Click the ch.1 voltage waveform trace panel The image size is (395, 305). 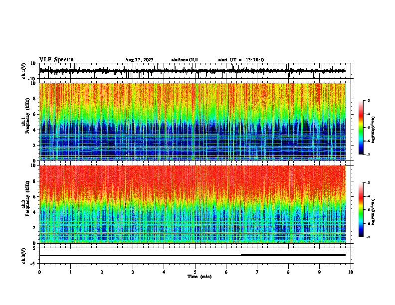click(195, 71)
